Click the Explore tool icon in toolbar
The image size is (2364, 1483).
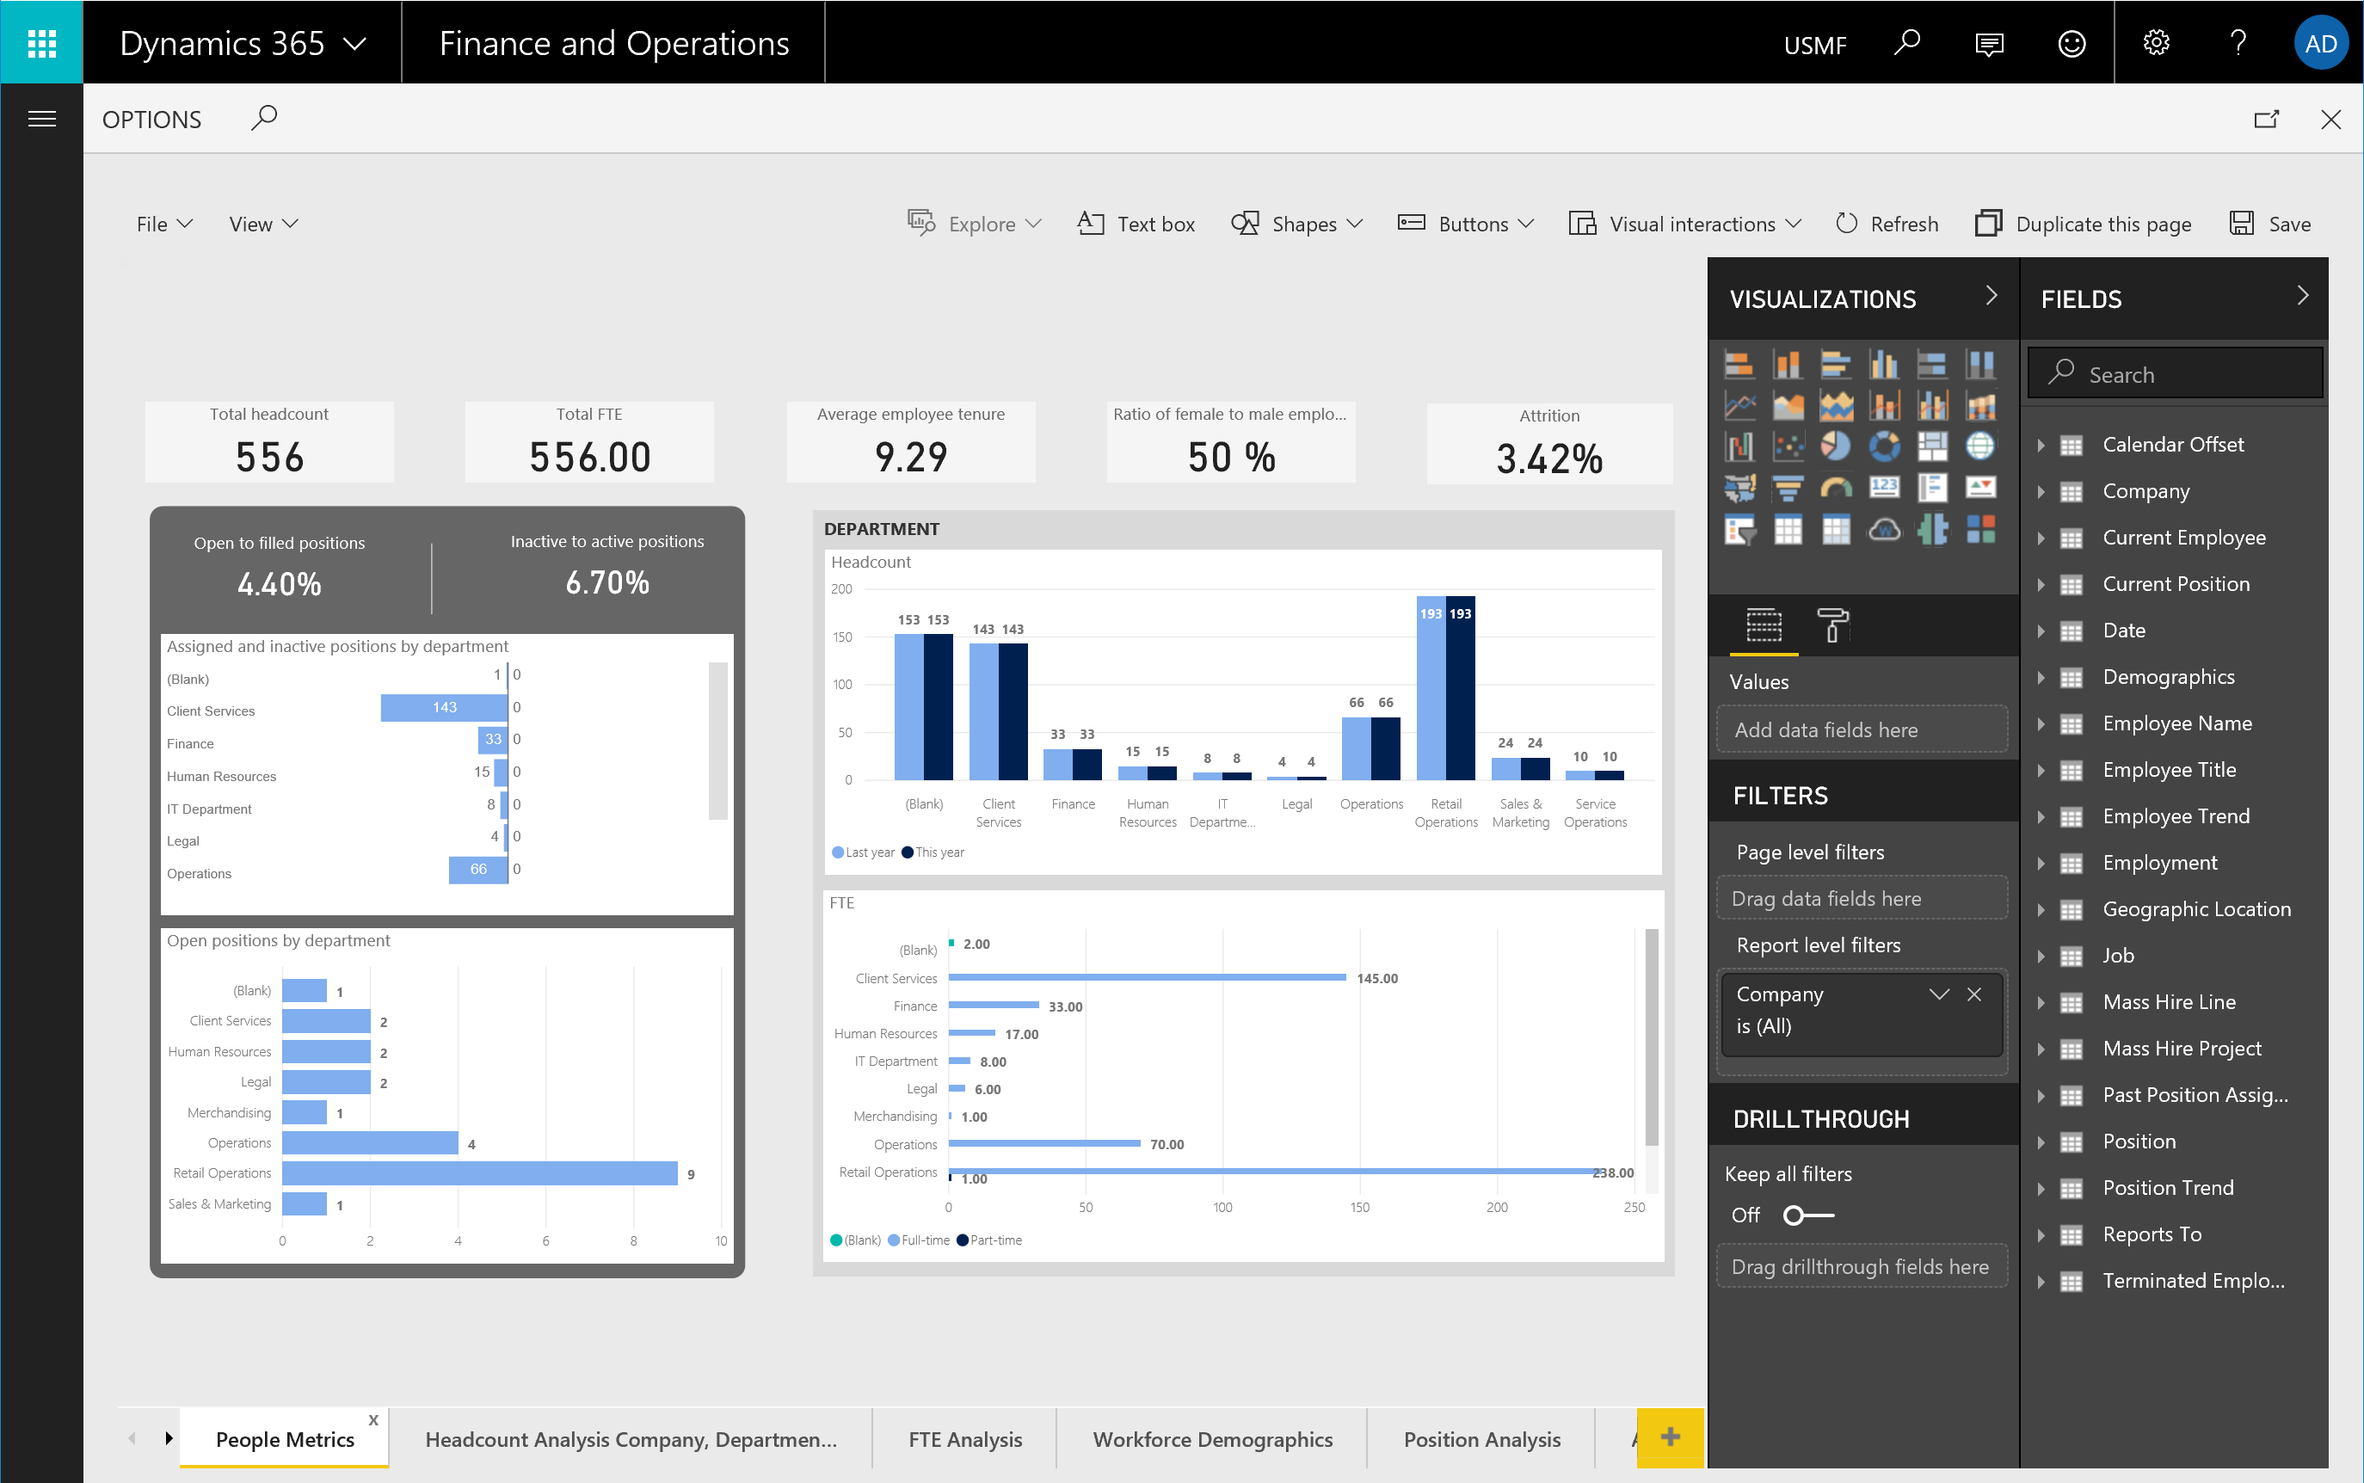click(920, 224)
